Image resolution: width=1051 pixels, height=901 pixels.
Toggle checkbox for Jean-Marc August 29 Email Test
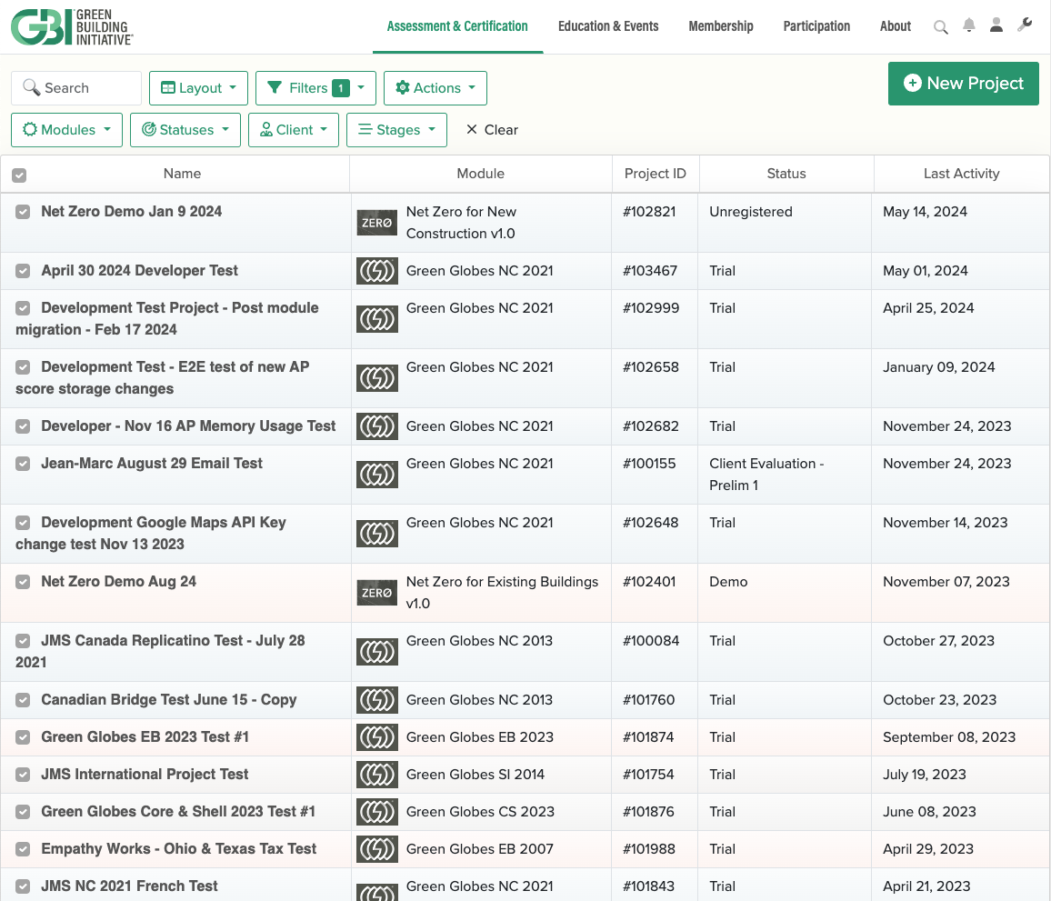click(x=23, y=464)
